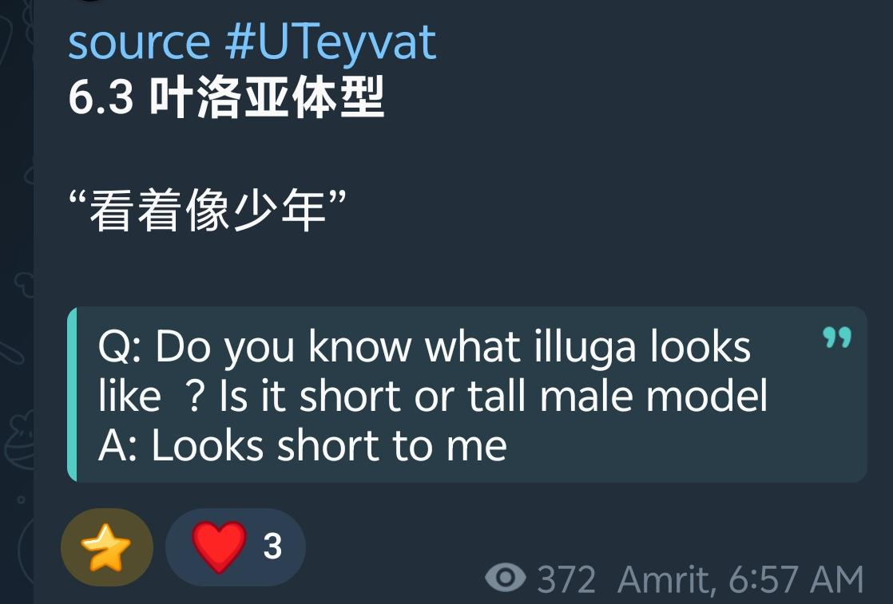Click the teal bar of the quote block
Image resolution: width=893 pixels, height=604 pixels.
pos(72,394)
